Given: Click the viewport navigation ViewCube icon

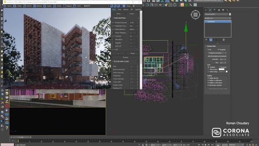Looking at the screenshot, I should (195, 15).
